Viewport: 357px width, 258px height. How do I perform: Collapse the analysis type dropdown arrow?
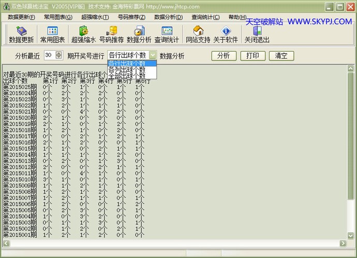pyautogui.click(x=153, y=55)
